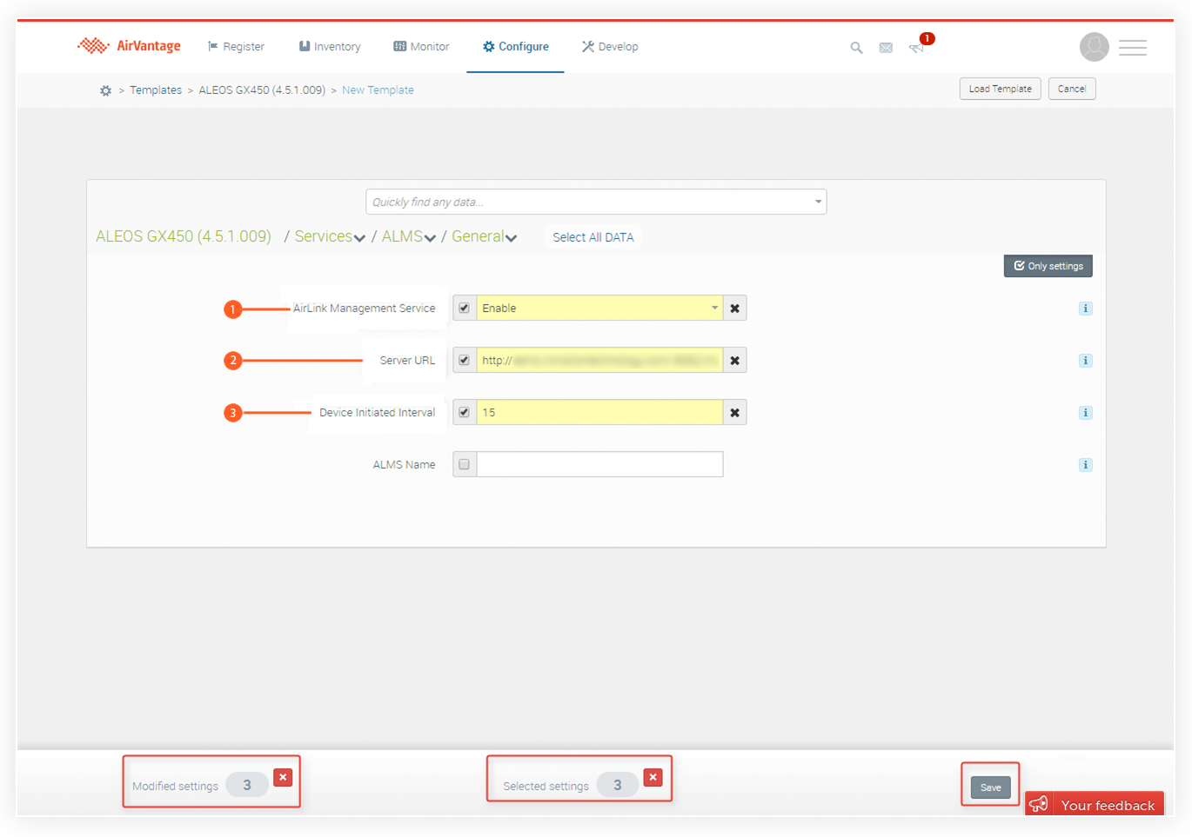1192x837 pixels.
Task: Toggle the Only settings filter
Action: (1048, 266)
